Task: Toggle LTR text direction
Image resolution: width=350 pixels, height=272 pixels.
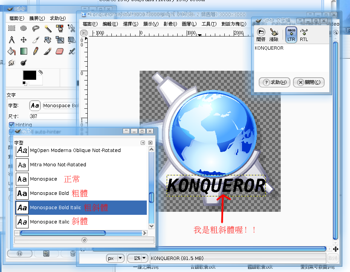Action: coord(291,35)
